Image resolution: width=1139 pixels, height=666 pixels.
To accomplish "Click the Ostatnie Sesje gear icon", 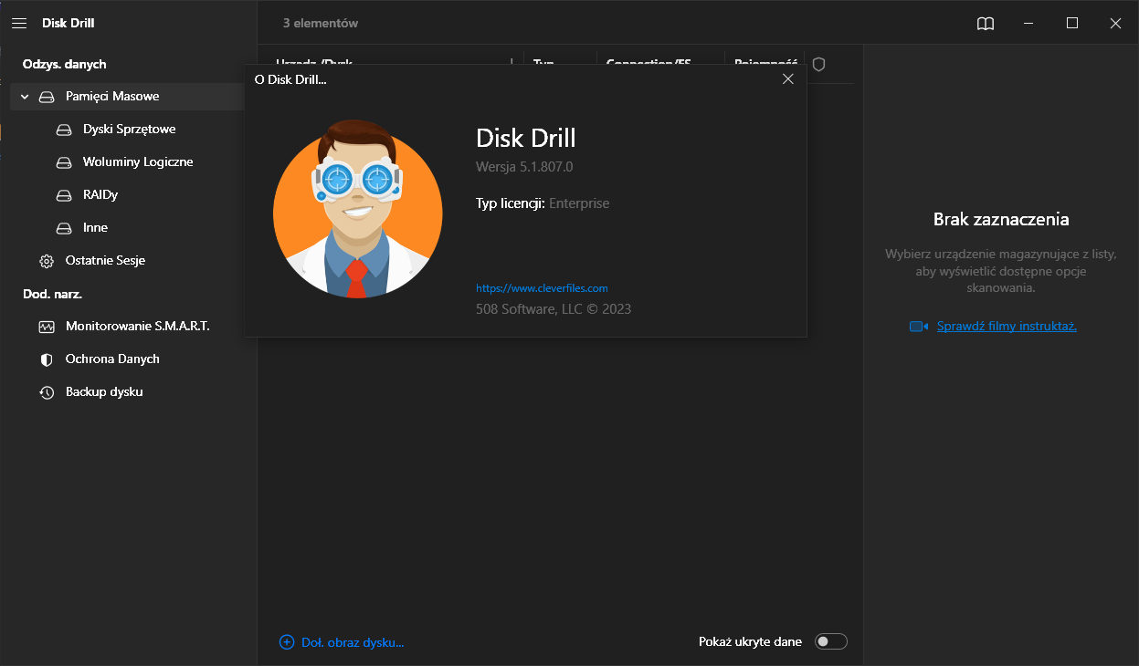I will [x=47, y=261].
